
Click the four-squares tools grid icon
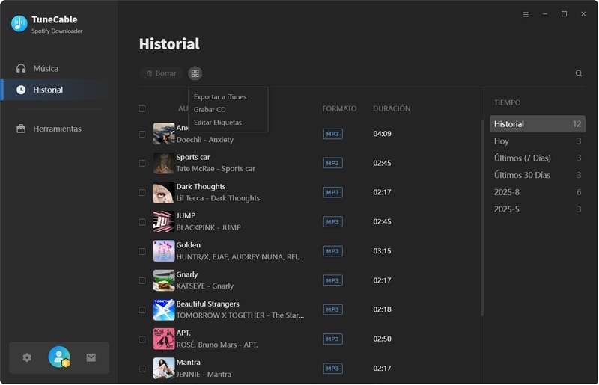[x=195, y=73]
